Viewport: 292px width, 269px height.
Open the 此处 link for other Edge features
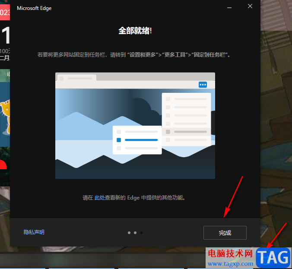(100, 197)
